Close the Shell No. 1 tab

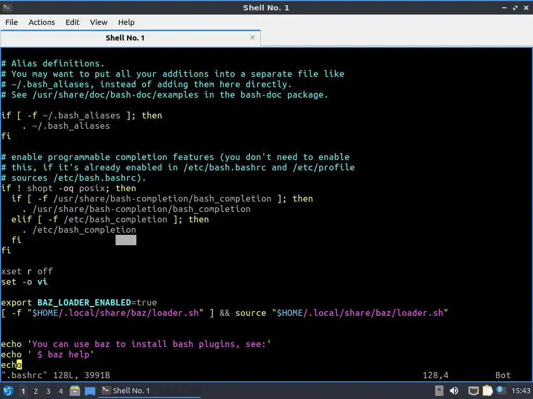click(252, 37)
